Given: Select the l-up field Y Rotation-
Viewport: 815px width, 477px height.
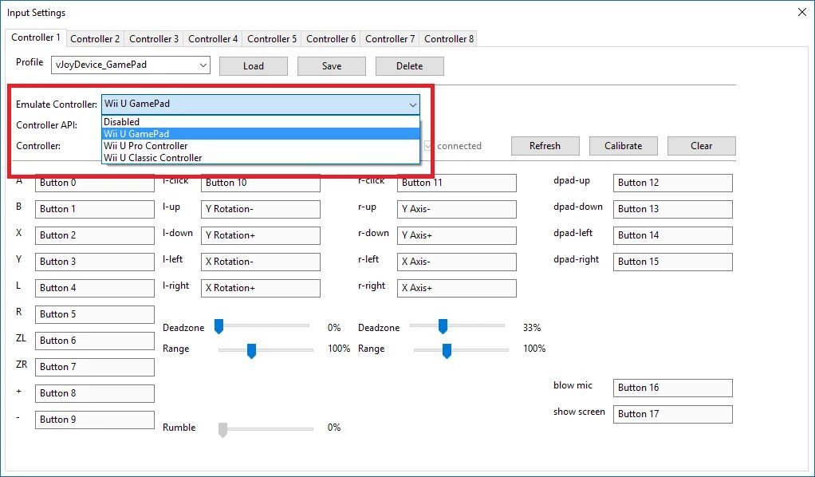Looking at the screenshot, I should coord(261,209).
